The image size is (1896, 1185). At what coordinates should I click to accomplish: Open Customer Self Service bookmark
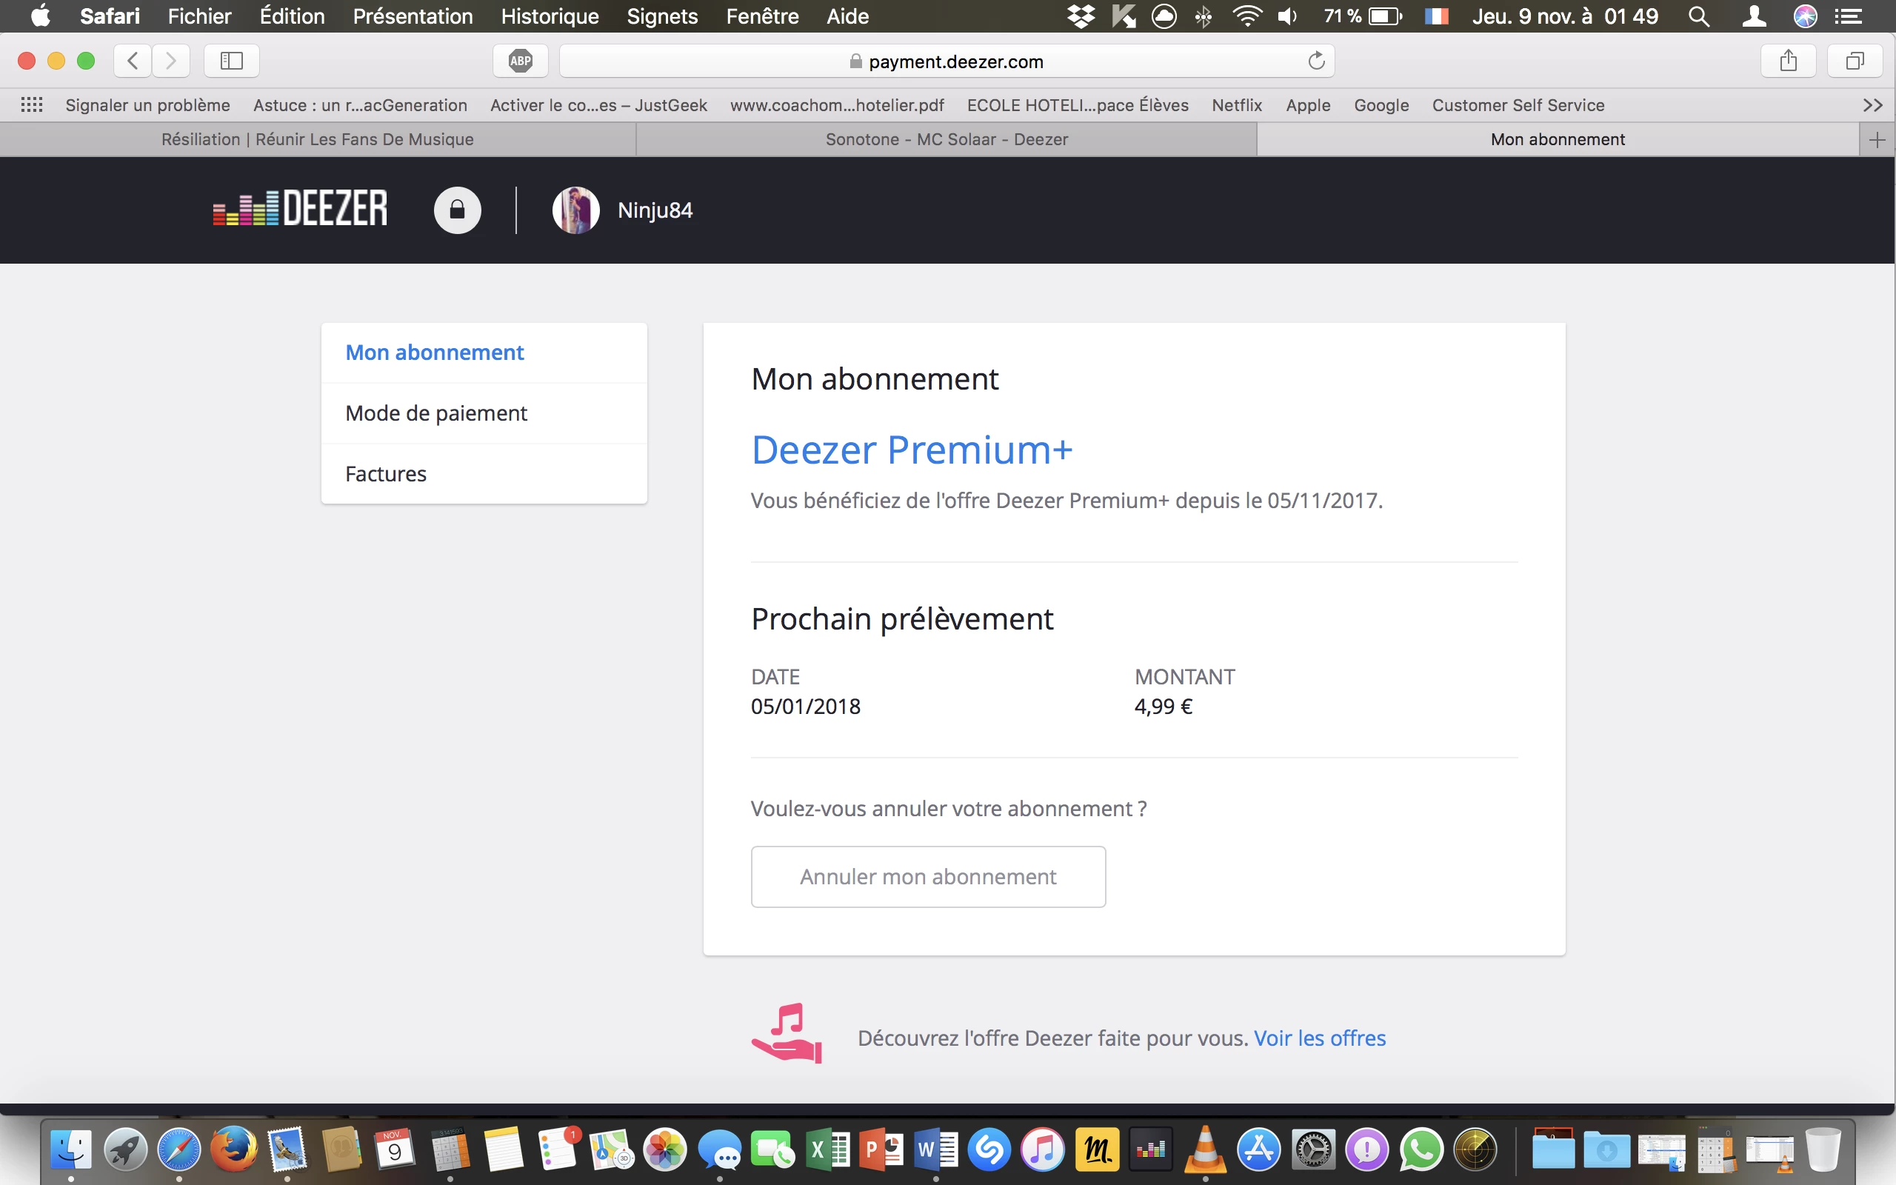point(1518,105)
